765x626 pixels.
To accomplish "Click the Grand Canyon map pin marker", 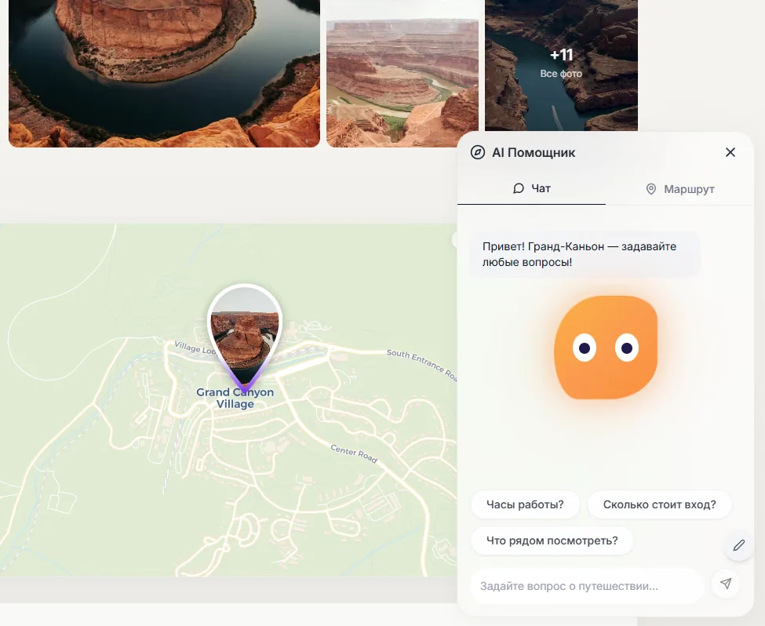I will (x=245, y=338).
